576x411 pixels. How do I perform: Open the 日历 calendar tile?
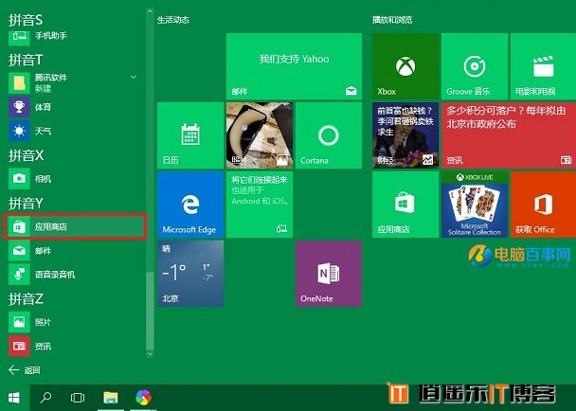(190, 135)
